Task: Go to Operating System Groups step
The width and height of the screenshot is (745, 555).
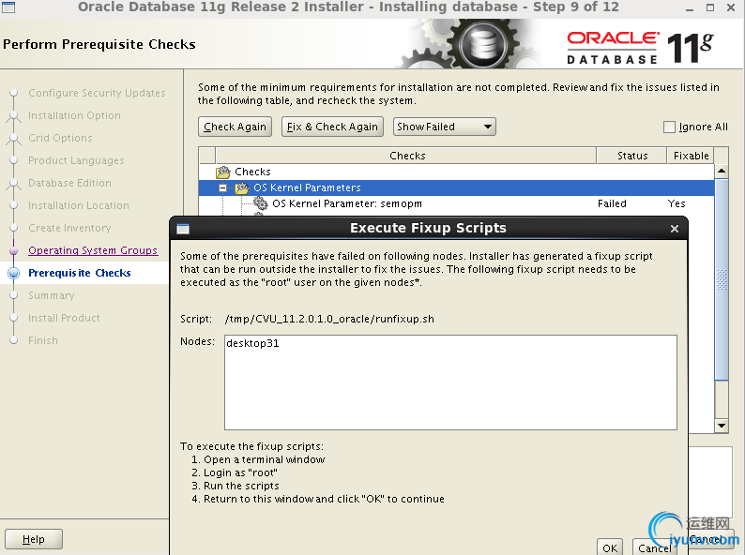Action: (x=93, y=250)
